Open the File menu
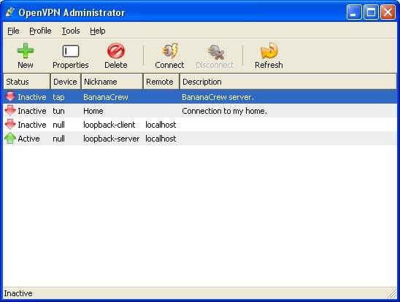The height and width of the screenshot is (302, 400). coord(13,31)
